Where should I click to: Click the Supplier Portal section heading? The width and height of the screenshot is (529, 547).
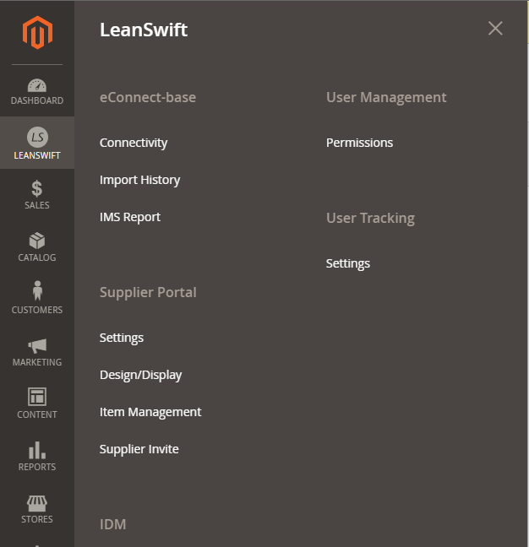pyautogui.click(x=148, y=292)
